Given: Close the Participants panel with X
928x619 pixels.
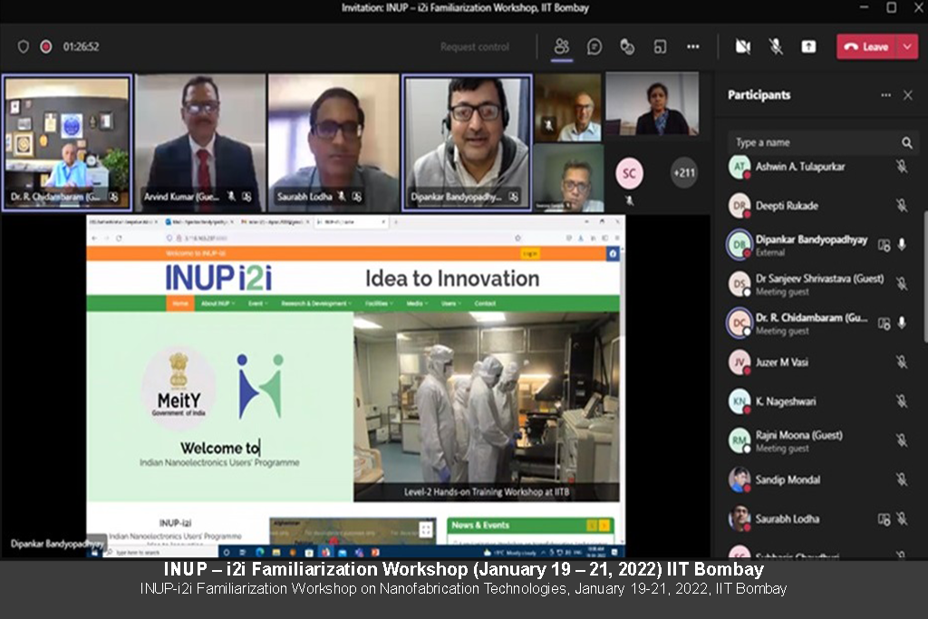Looking at the screenshot, I should [x=908, y=95].
